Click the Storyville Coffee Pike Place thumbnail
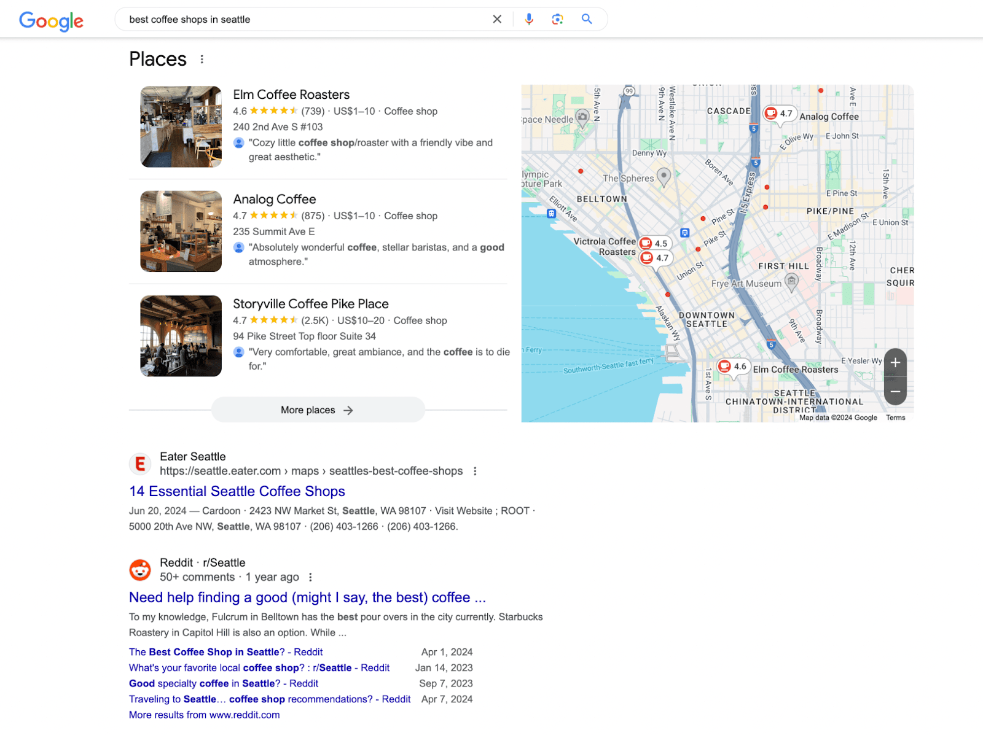983x738 pixels. [x=181, y=335]
